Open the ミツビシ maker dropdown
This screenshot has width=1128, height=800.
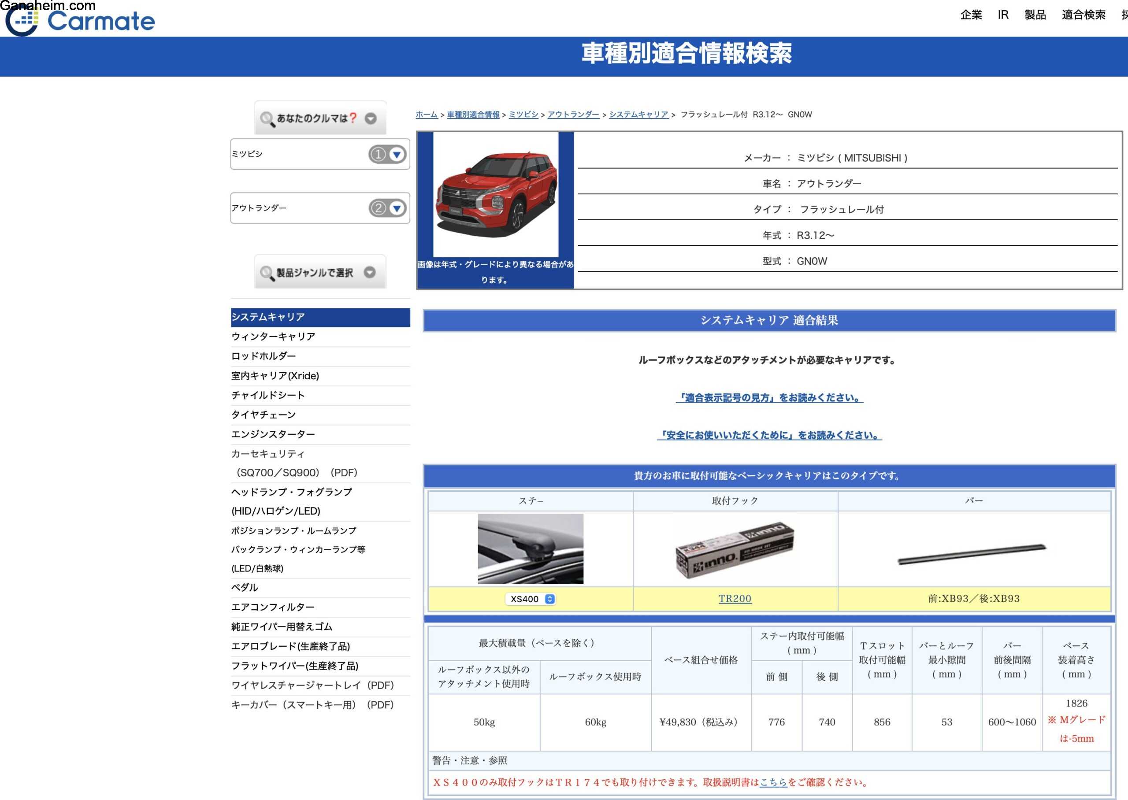click(x=397, y=155)
